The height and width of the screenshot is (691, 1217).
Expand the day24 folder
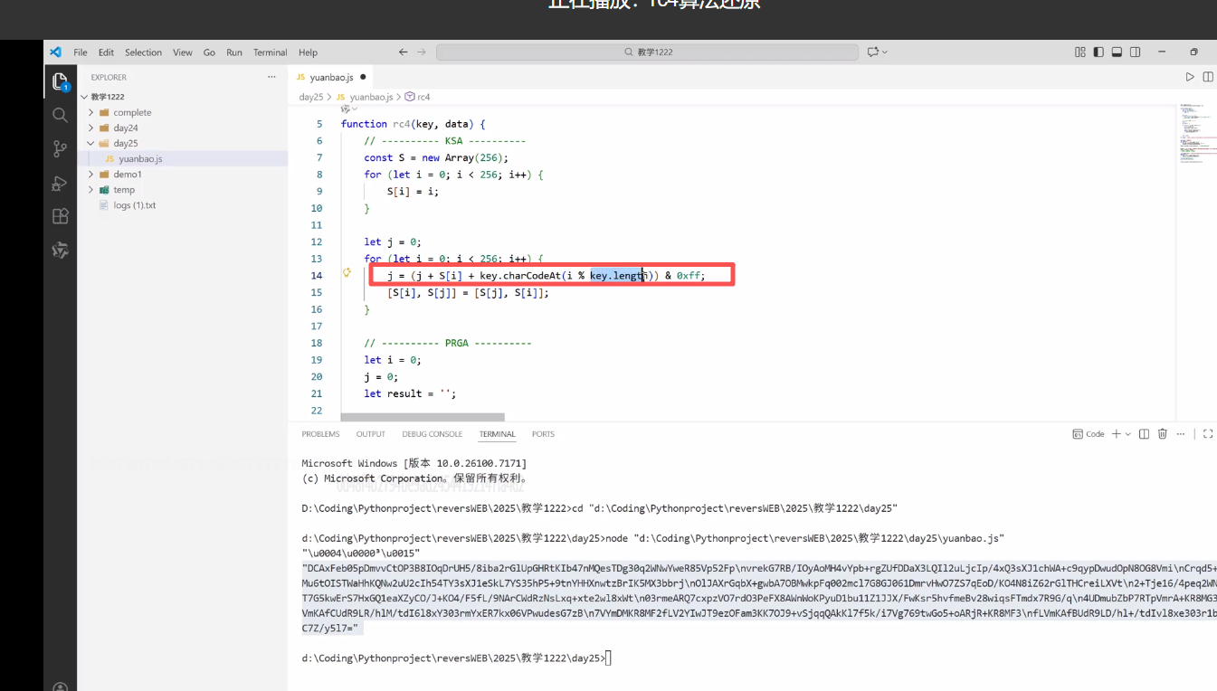(91, 128)
